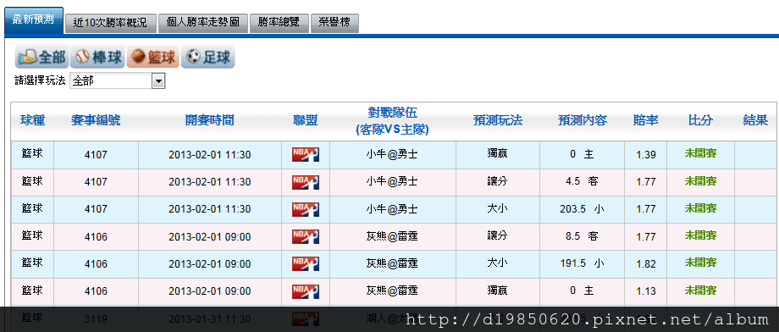The image size is (779, 332).
Task: Switch to 近10次勝率概況 tab
Action: click(110, 24)
